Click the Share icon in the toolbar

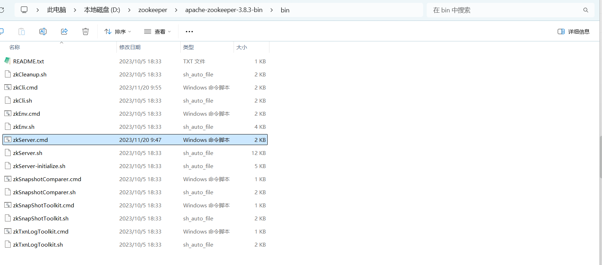(64, 31)
